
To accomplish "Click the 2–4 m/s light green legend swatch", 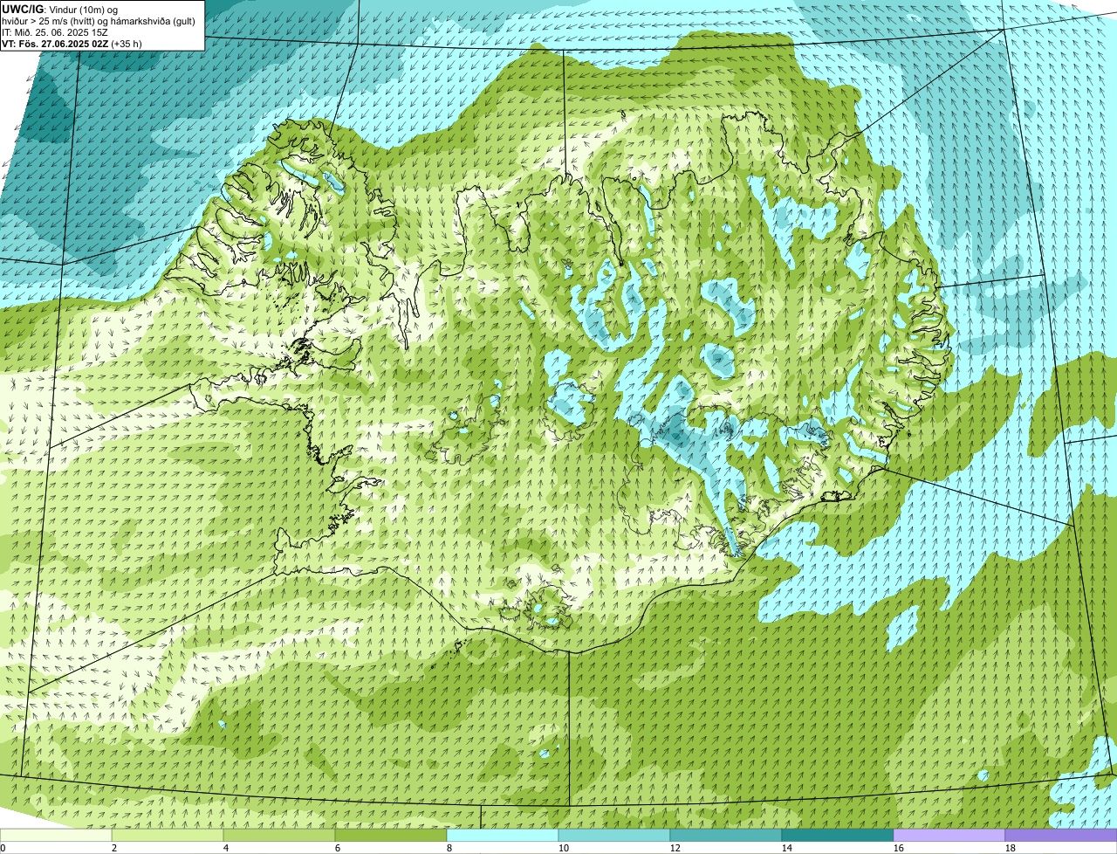I will tap(168, 835).
